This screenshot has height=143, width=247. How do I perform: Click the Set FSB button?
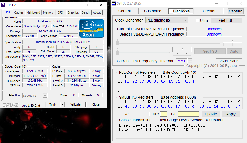[210, 51]
